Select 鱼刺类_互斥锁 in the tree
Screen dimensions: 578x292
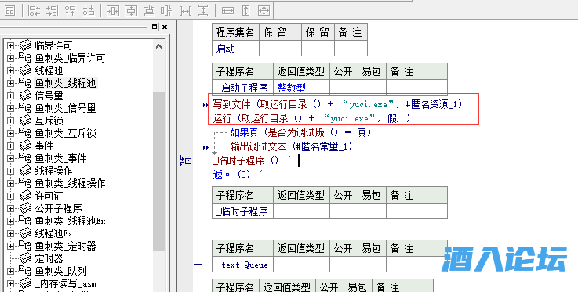click(65, 133)
